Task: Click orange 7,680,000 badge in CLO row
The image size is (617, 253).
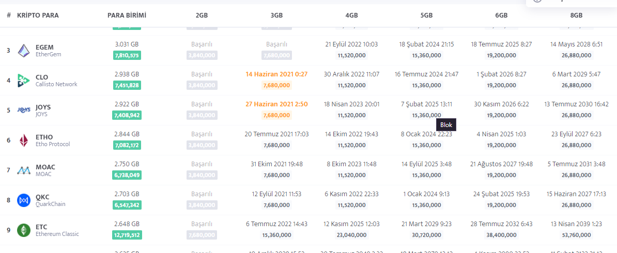Action: click(276, 85)
